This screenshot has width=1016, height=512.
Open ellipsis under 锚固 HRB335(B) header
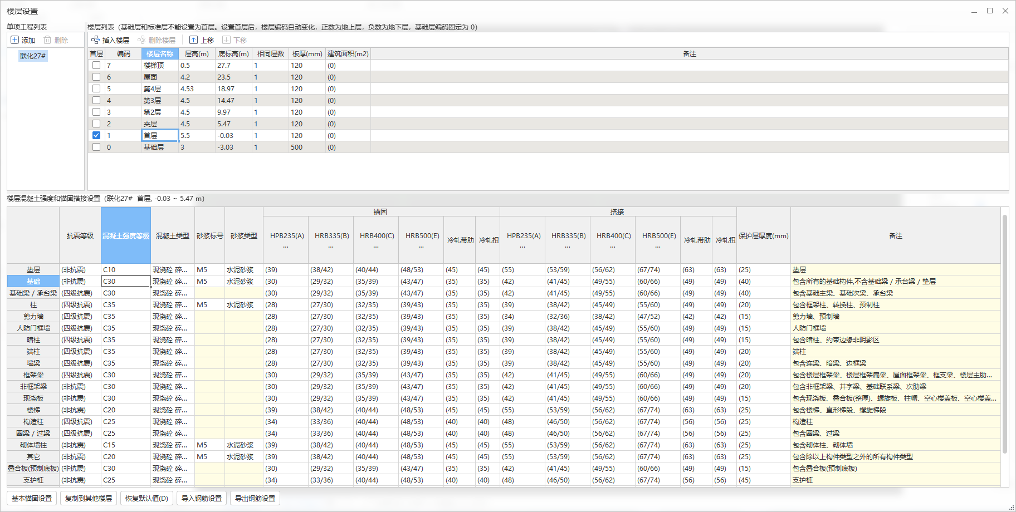click(x=331, y=247)
